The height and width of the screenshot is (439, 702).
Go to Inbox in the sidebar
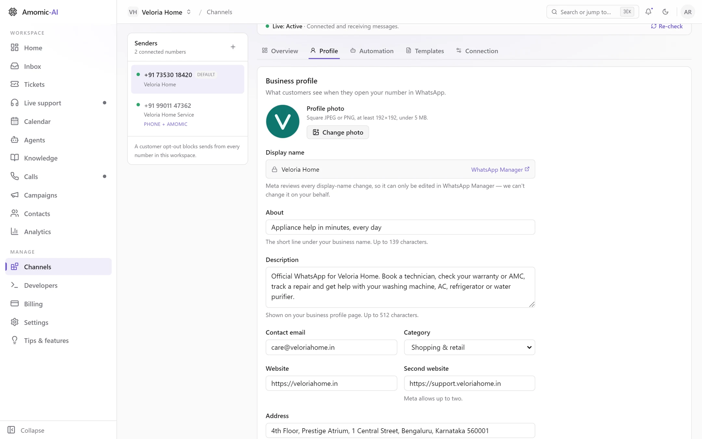[58, 66]
